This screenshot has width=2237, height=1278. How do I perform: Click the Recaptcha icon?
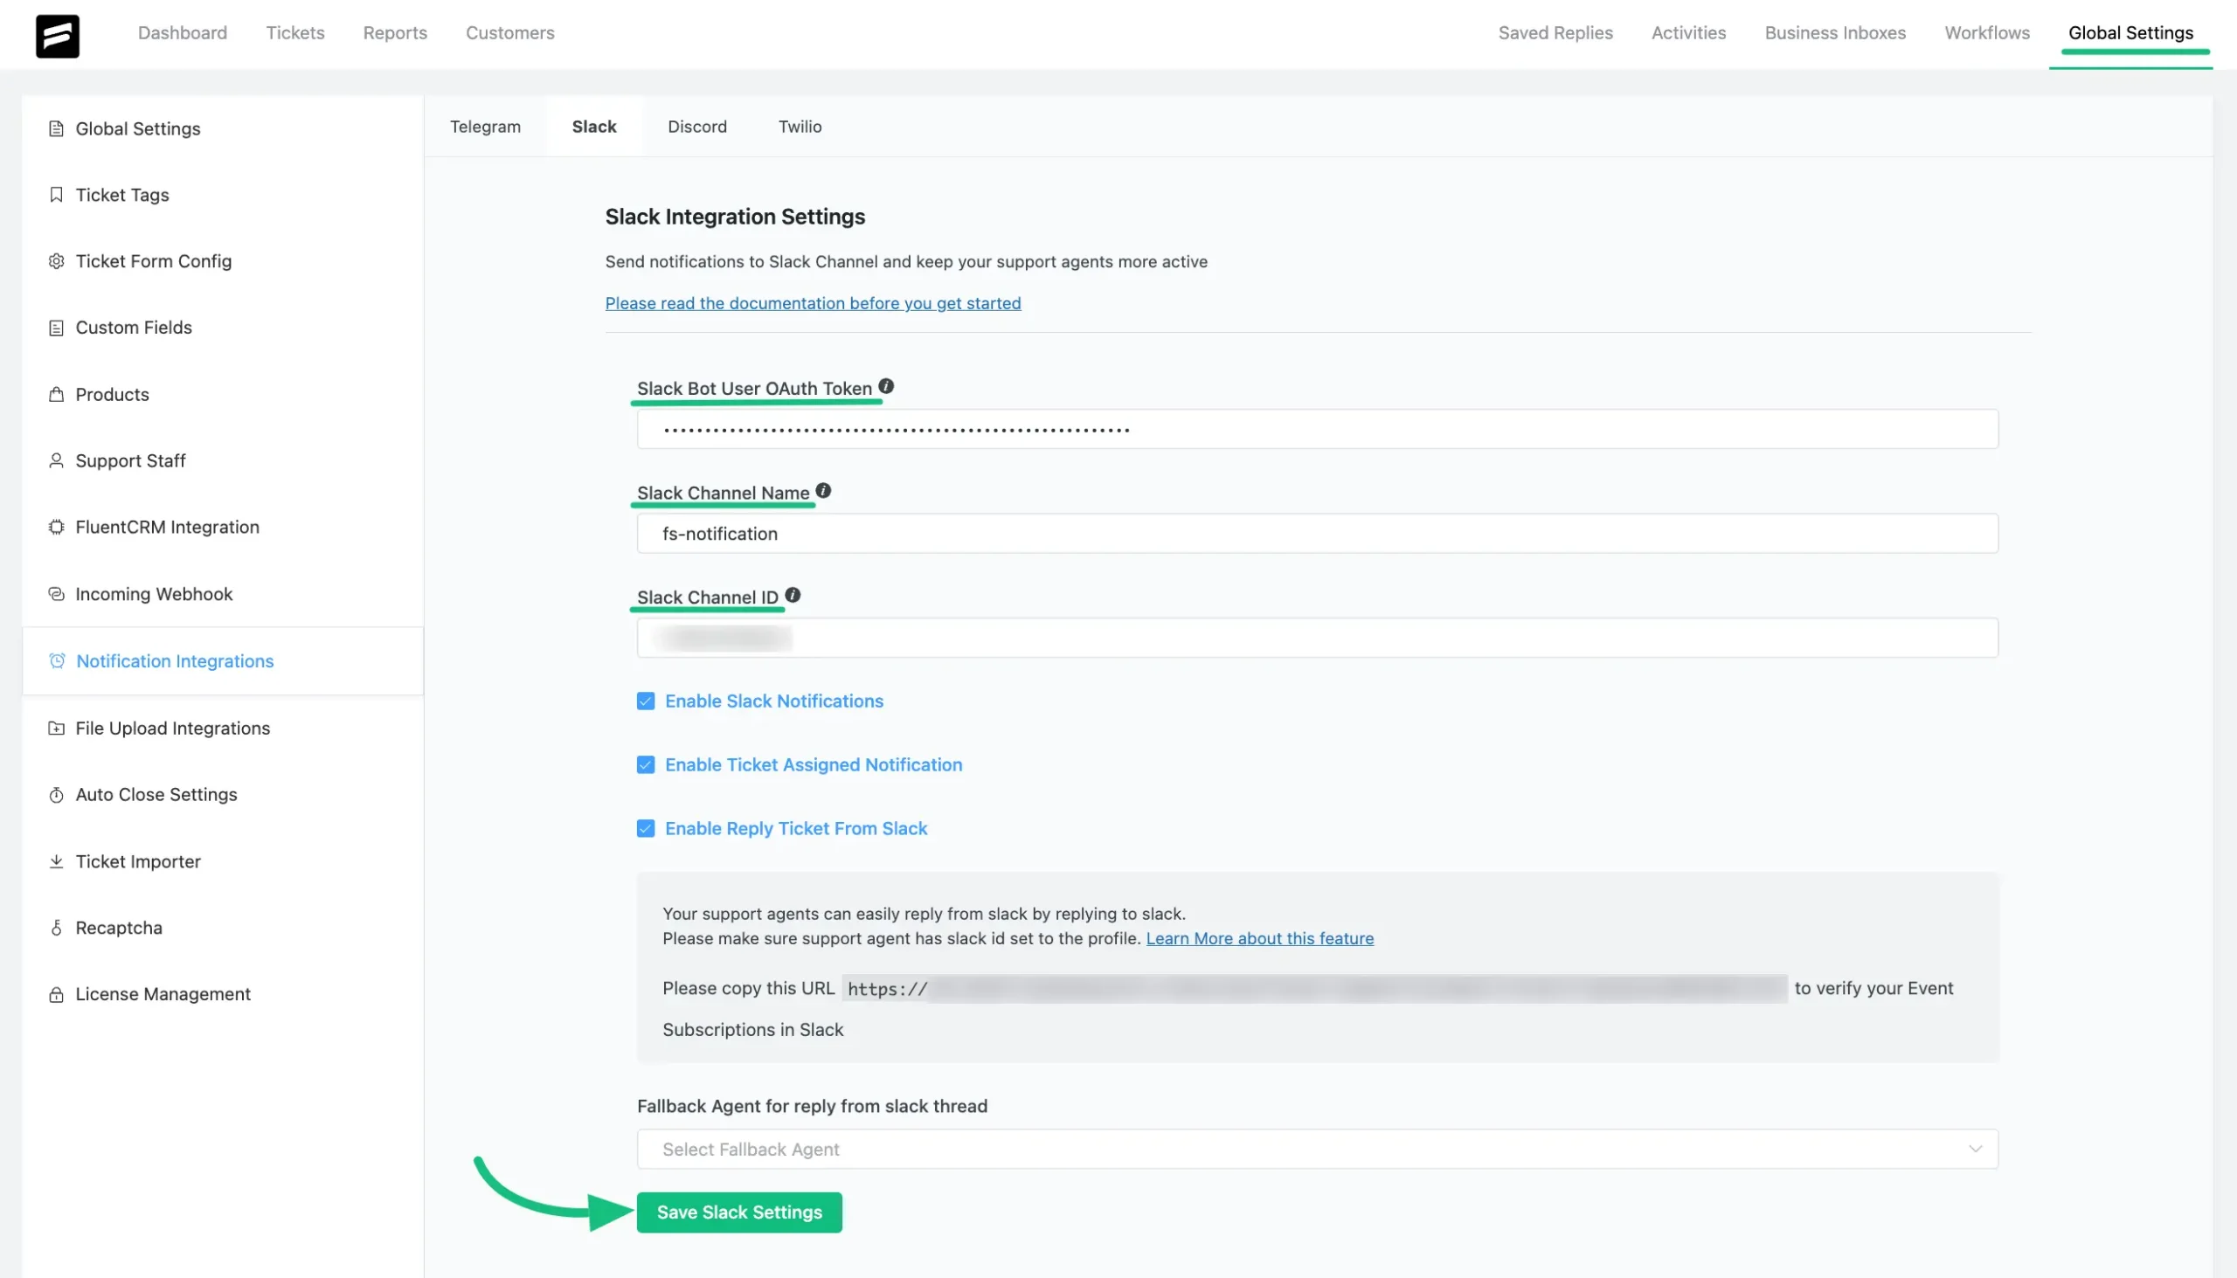[x=56, y=929]
